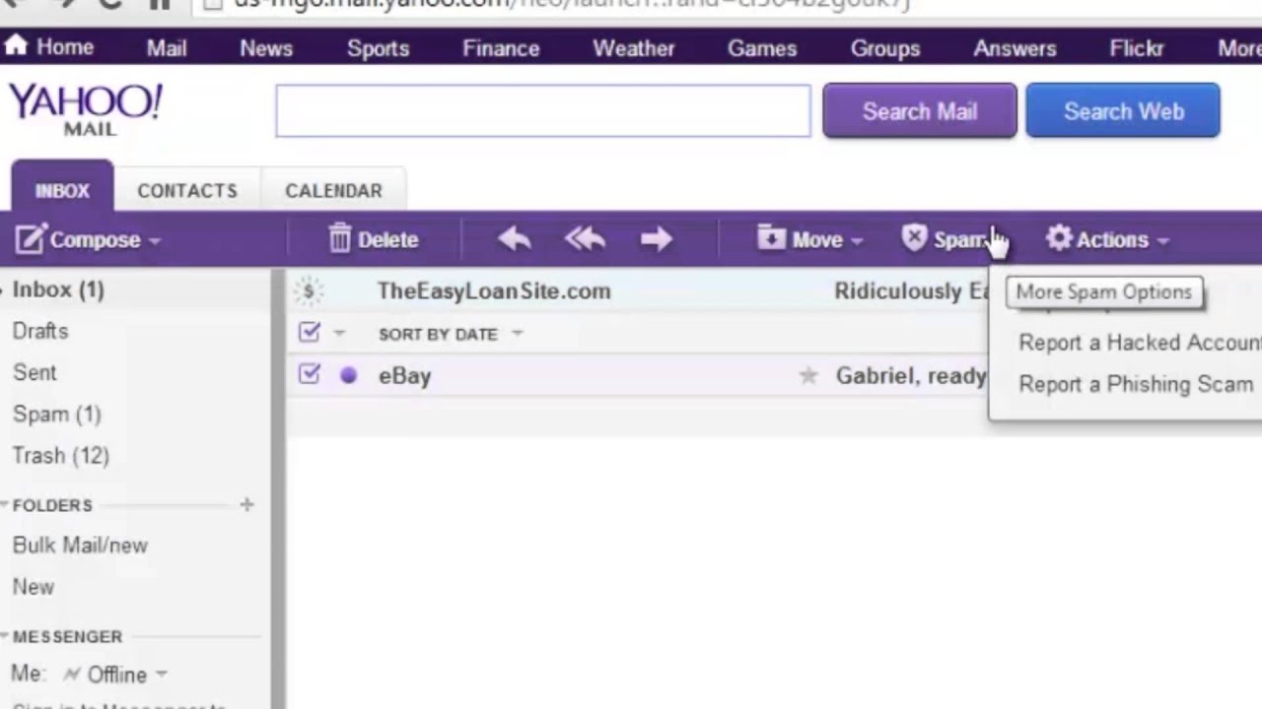
Task: Click the Home house icon
Action: click(x=16, y=46)
